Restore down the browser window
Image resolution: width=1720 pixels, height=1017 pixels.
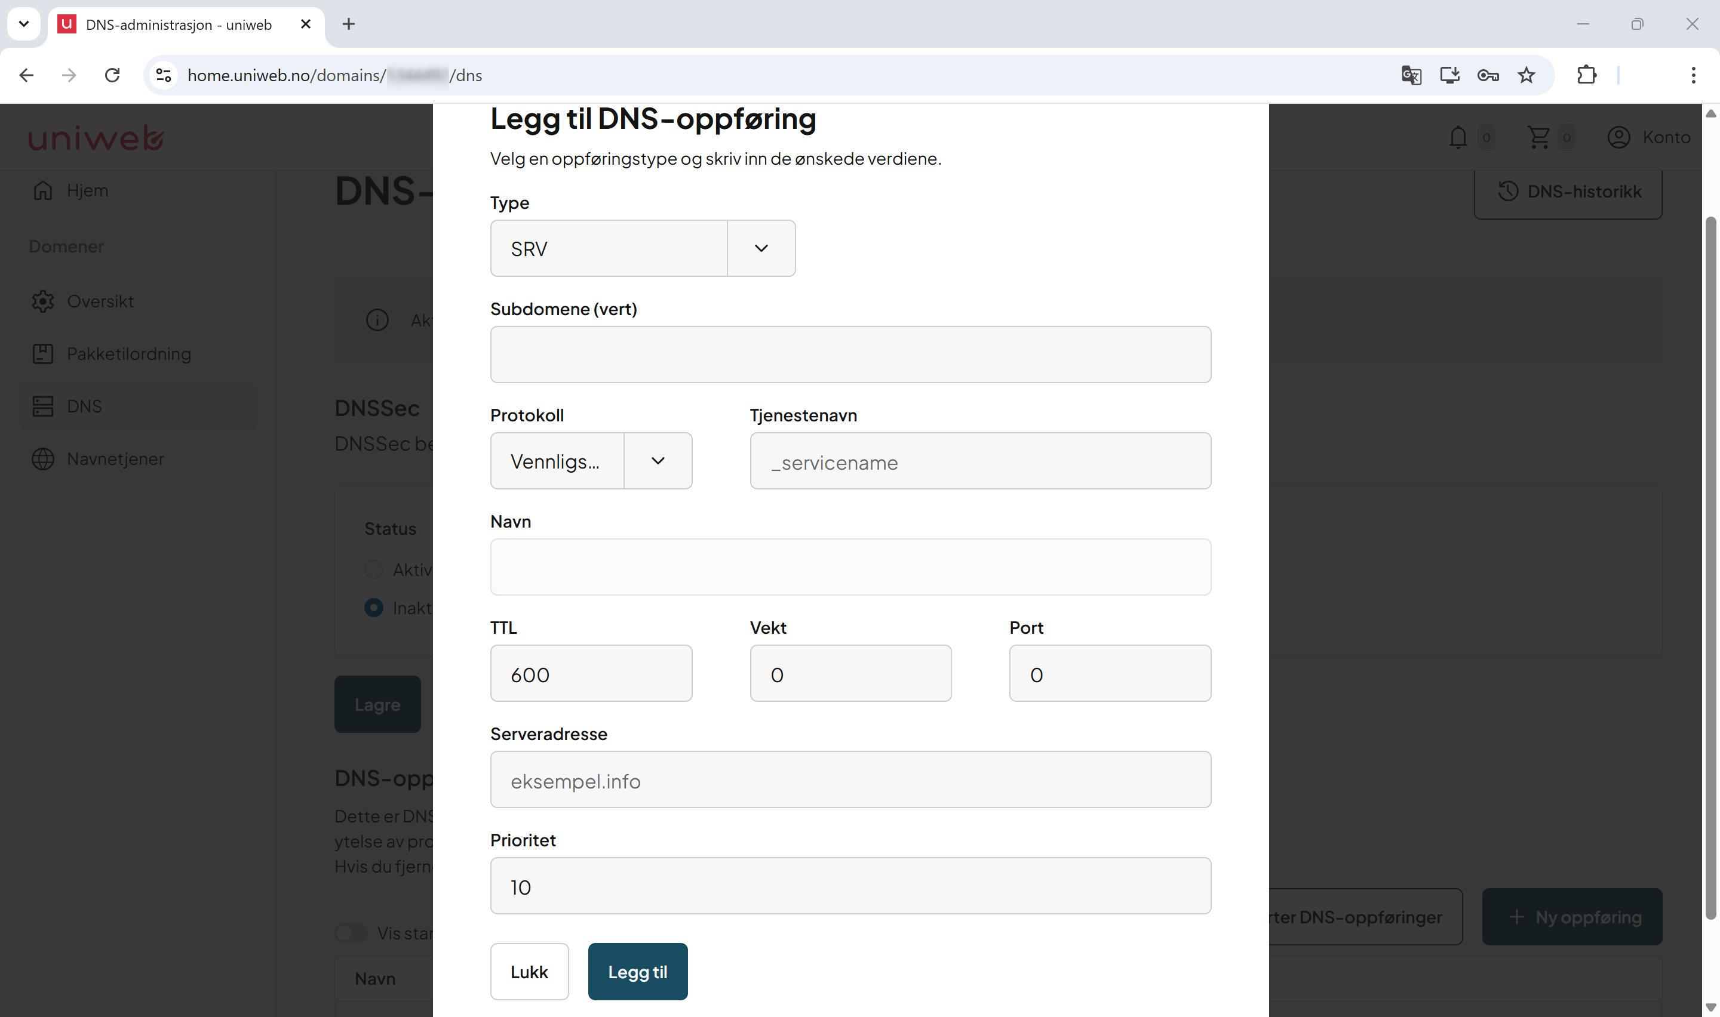1637,24
